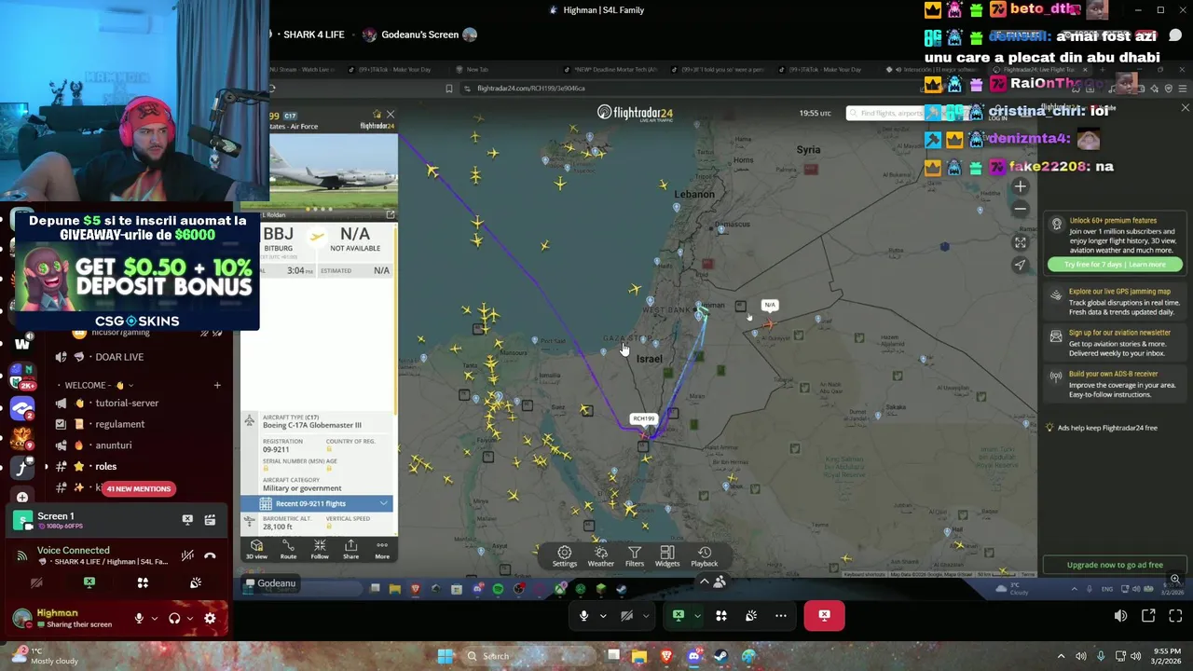
Task: Toggle screen share in call bar
Action: click(679, 616)
